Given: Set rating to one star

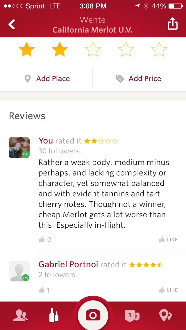Looking at the screenshot, I should 26,50.
